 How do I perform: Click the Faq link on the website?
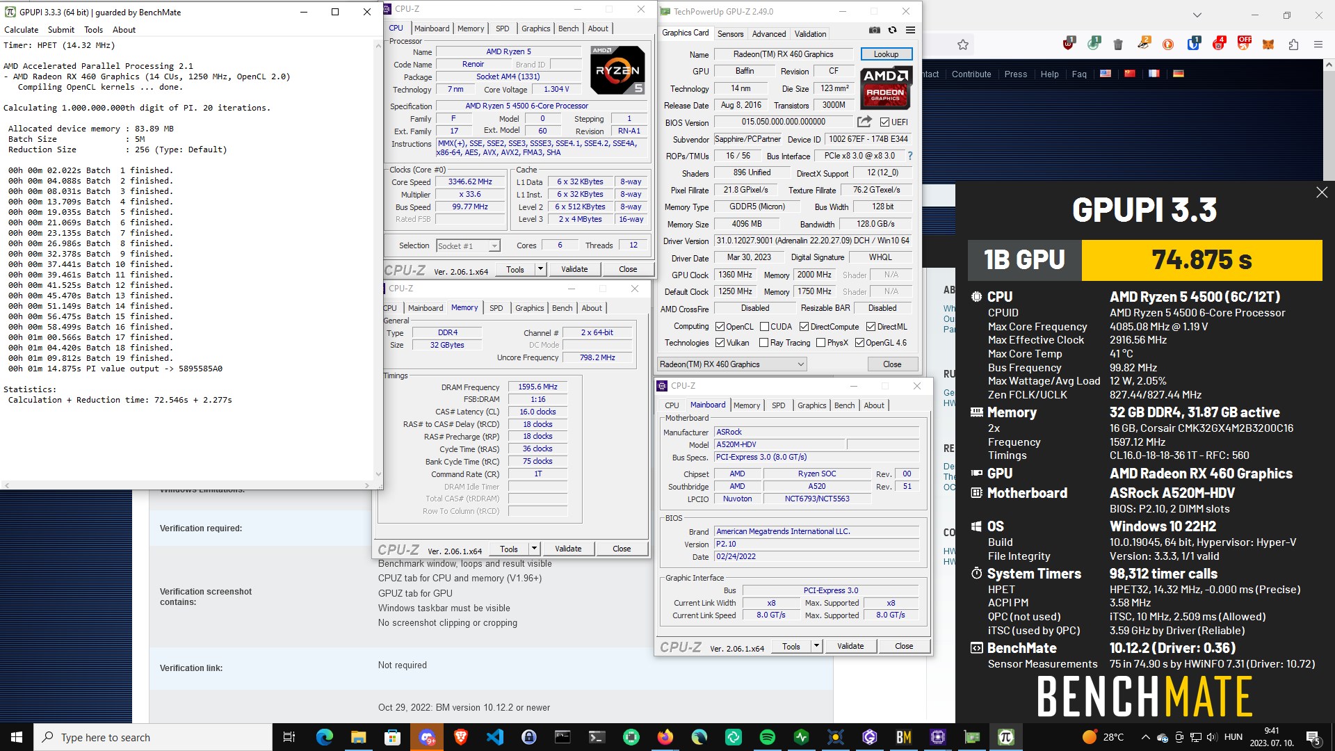click(x=1079, y=74)
